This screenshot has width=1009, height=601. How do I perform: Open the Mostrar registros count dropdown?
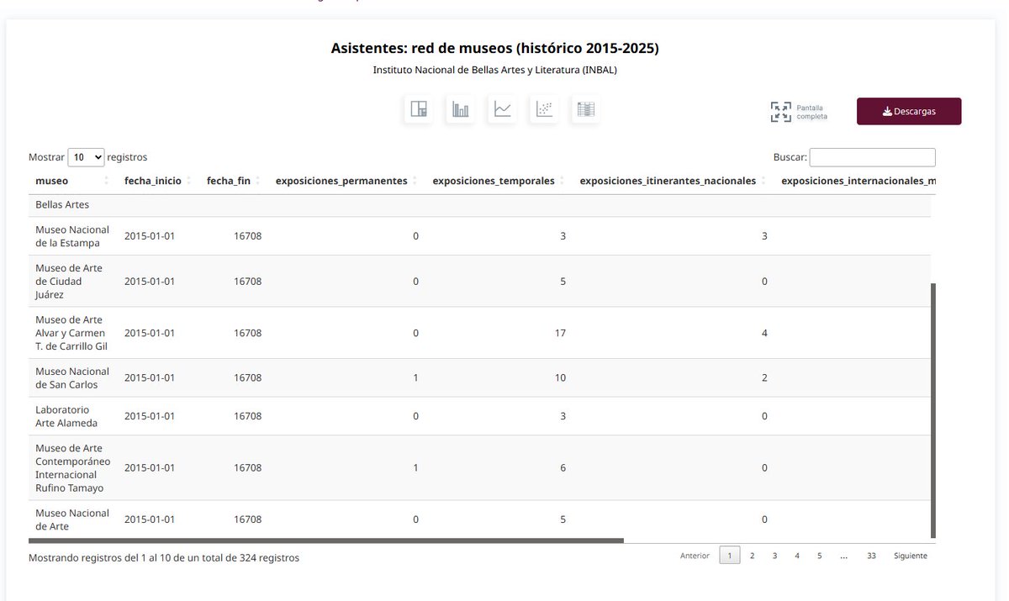tap(86, 157)
